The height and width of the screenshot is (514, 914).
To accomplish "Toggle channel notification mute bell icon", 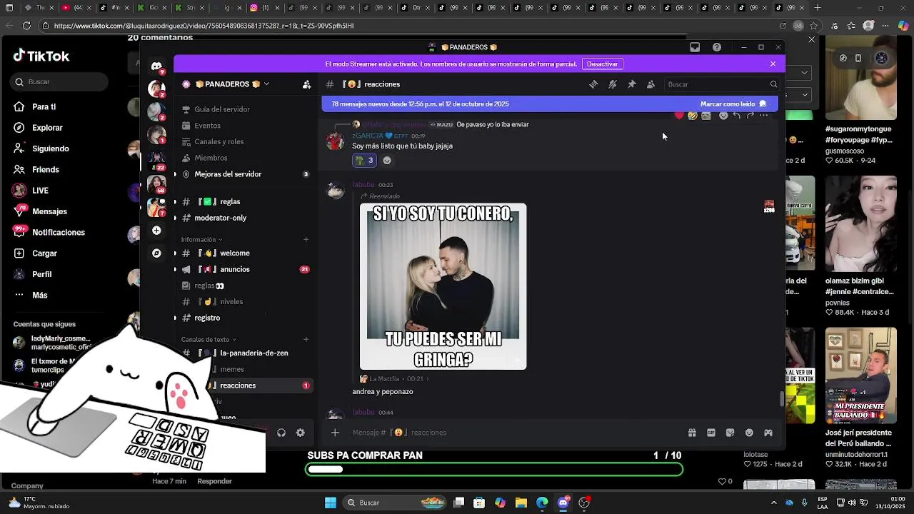I will point(613,84).
